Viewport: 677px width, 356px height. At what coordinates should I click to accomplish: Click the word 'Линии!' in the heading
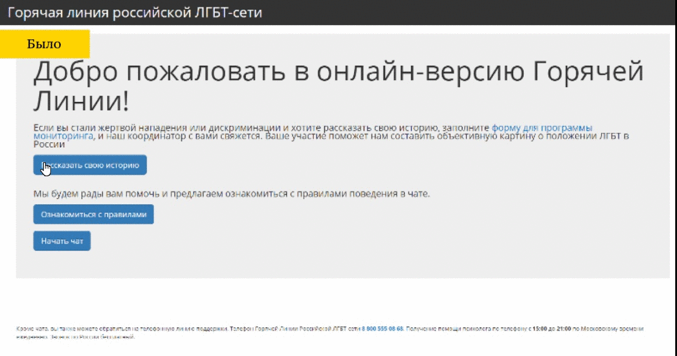tap(81, 102)
